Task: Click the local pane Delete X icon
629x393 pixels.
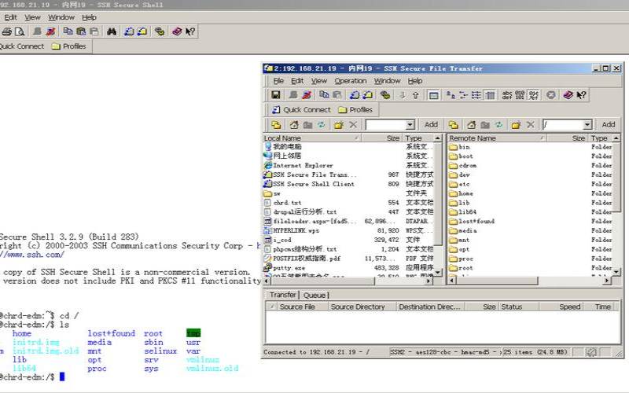Action: (353, 125)
